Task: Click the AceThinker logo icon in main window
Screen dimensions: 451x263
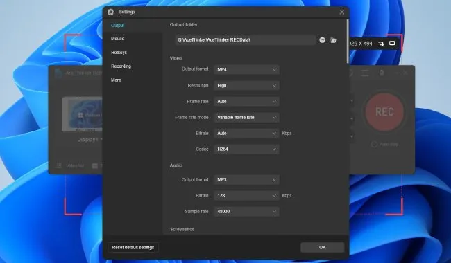Action: tap(59, 73)
